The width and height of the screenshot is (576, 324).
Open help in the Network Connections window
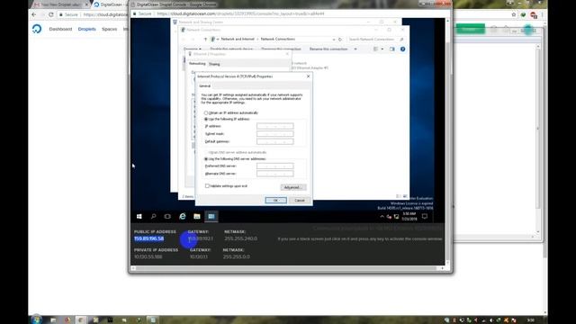[x=402, y=49]
